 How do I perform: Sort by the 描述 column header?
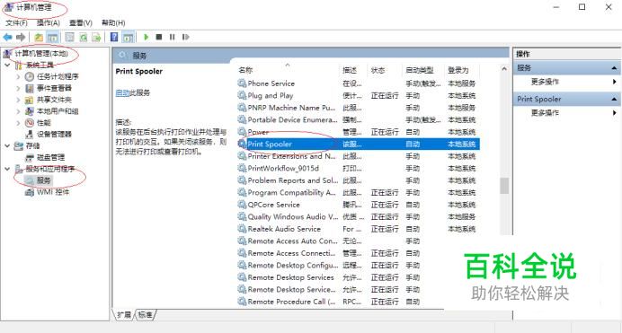coord(350,71)
